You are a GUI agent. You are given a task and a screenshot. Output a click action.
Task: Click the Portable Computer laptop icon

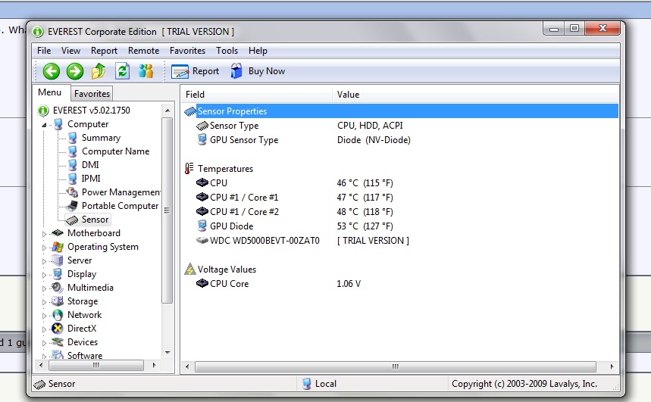[x=72, y=206]
